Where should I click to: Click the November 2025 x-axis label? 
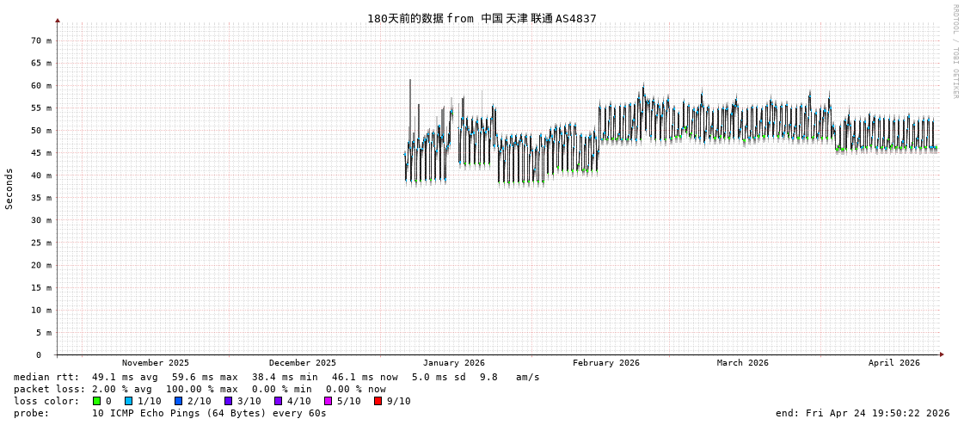[x=155, y=363]
